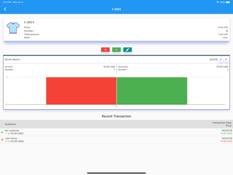Go to next month in Month Report
Viewport: 233px width, 175px height.
[226, 60]
